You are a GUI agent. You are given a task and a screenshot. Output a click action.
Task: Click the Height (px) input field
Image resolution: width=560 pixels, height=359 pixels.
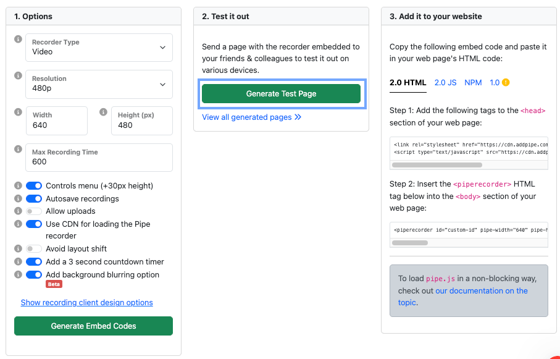142,121
